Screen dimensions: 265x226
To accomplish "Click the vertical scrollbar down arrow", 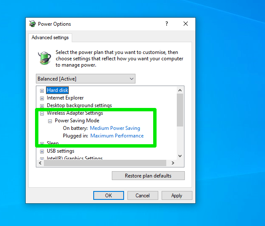I will pyautogui.click(x=180, y=156).
